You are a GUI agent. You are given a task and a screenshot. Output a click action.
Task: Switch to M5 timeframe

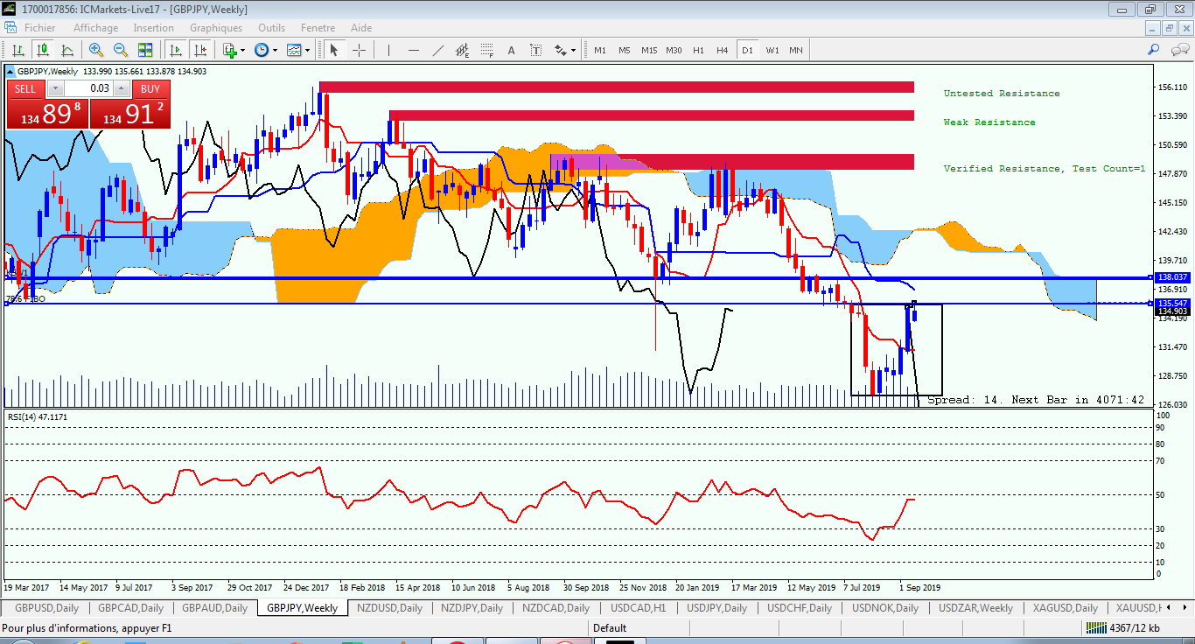tap(625, 50)
